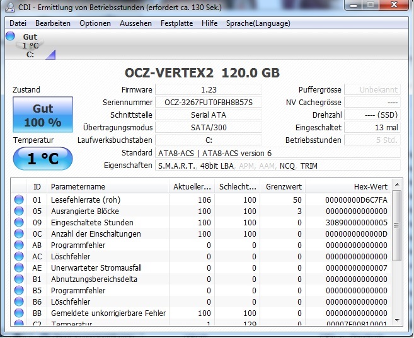
Task: Click the NV Cachegrösse field
Action: [x=372, y=103]
